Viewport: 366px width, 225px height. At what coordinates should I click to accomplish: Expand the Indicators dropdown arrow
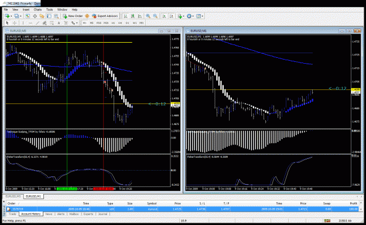coord(184,16)
